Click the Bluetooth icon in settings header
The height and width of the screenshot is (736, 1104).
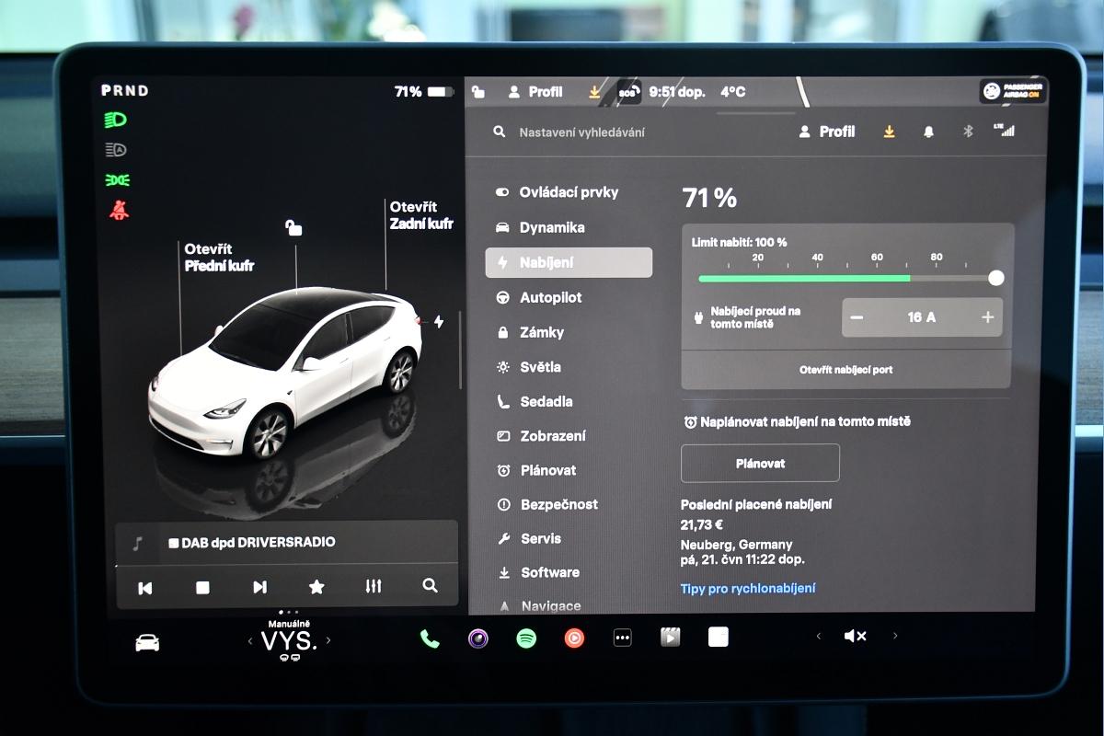point(968,132)
